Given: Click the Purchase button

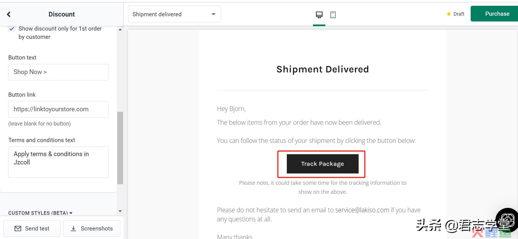Looking at the screenshot, I should pyautogui.click(x=494, y=14).
